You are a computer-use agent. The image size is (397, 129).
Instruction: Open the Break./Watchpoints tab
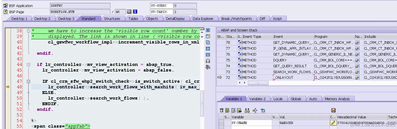pyautogui.click(x=237, y=19)
